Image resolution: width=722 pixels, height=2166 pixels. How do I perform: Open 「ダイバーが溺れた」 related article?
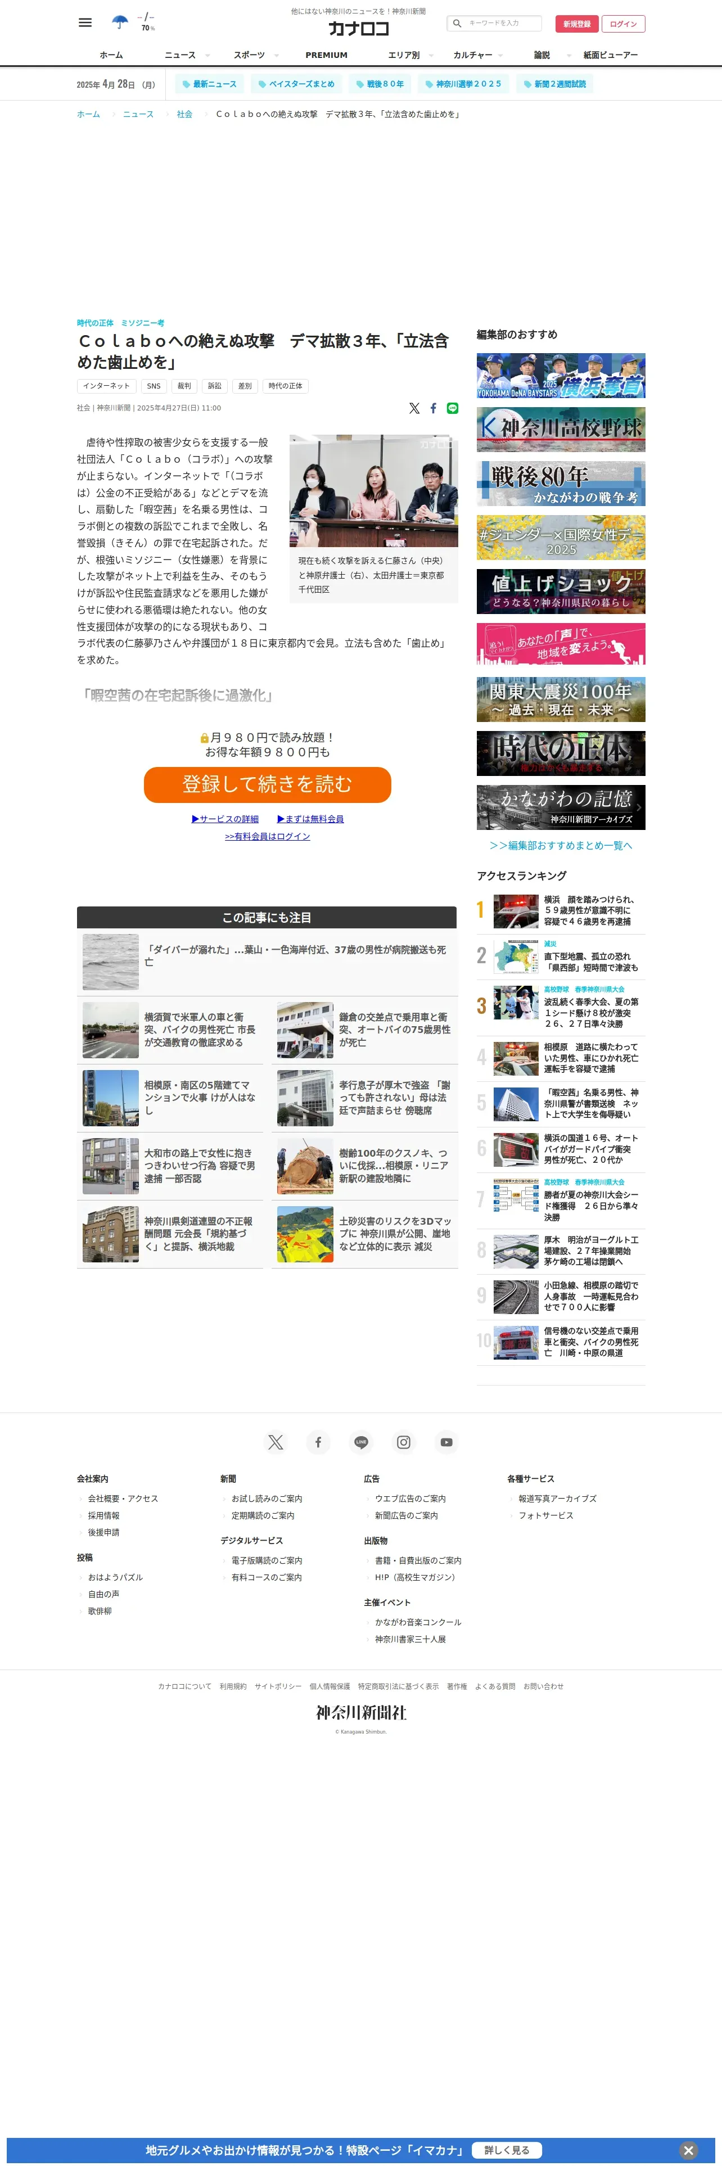(x=267, y=962)
